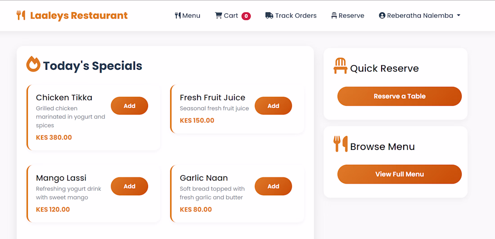
Task: Click the utensils icon in Browse Menu card
Action: tap(340, 144)
